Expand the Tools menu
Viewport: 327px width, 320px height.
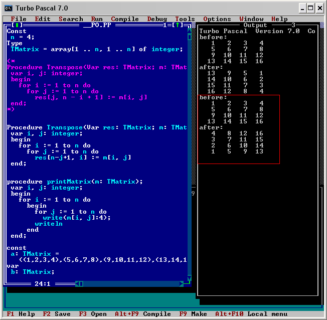point(185,19)
